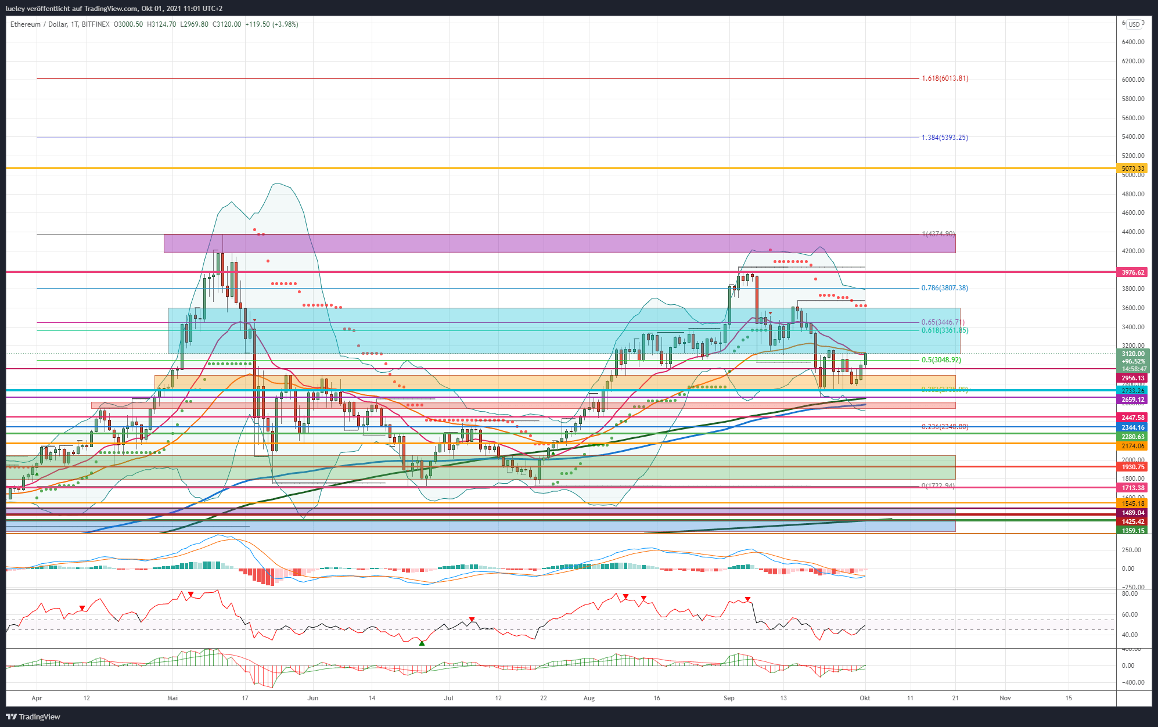Click the Ethereum / Dollar symbol title
The image size is (1158, 727).
click(38, 24)
